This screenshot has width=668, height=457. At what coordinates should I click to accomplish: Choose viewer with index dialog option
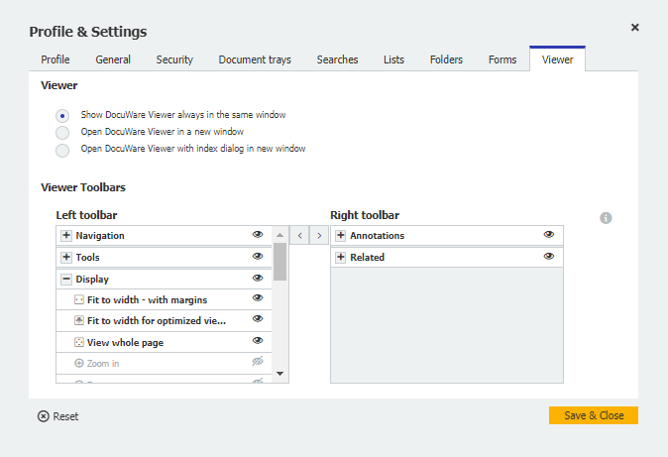(x=62, y=150)
